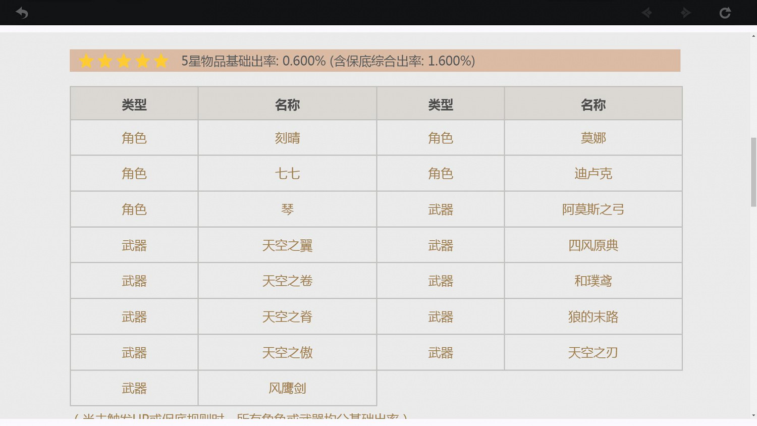
Task: Click the third star in the rating banner
Action: click(124, 61)
